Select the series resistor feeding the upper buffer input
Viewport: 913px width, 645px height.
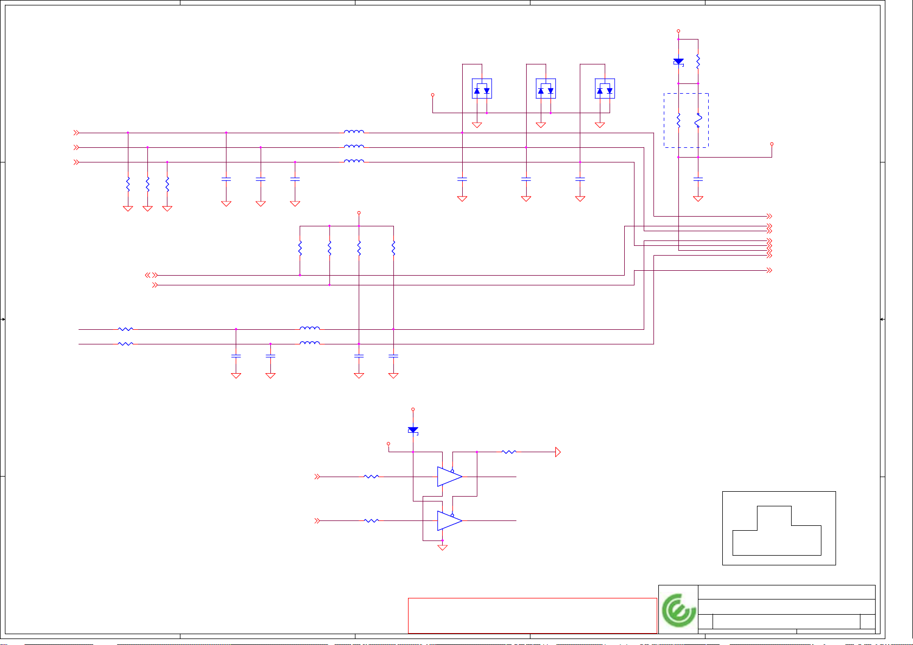click(x=371, y=477)
